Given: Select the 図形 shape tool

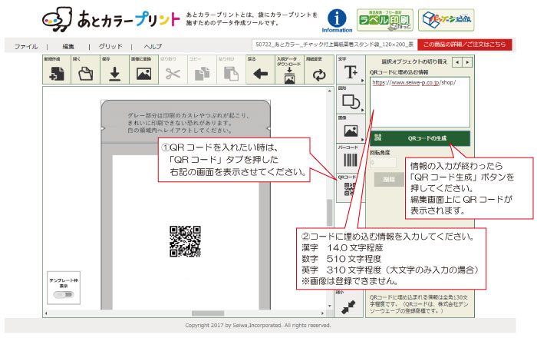Looking at the screenshot, I should pyautogui.click(x=351, y=99).
